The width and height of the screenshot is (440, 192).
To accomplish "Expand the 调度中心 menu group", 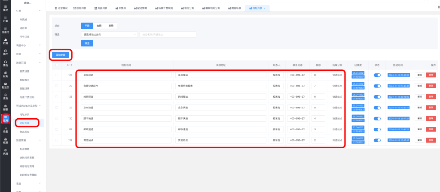I will (40, 45).
